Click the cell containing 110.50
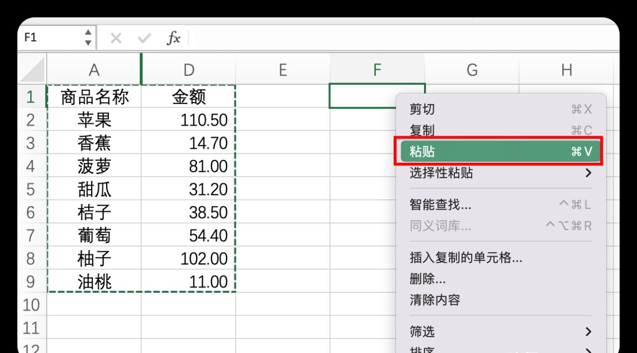637x353 pixels. [189, 120]
